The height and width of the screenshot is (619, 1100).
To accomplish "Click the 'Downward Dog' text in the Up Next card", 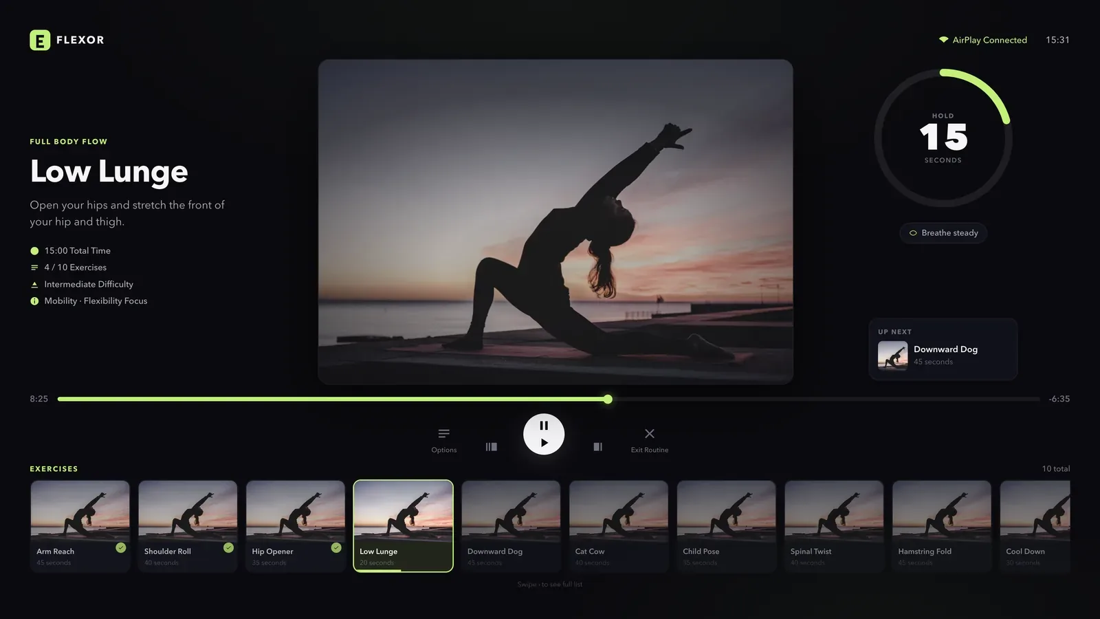I will [x=945, y=349].
